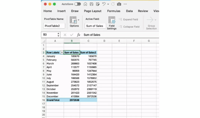Click Expand Field button
This screenshot has width=200, height=118.
[x=128, y=19]
